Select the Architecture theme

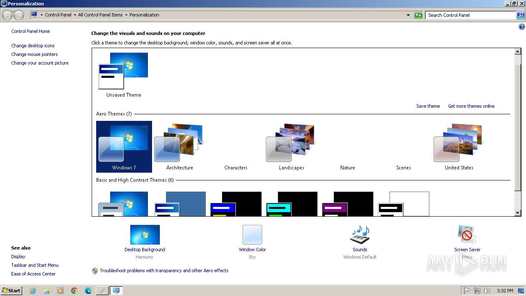click(x=180, y=147)
